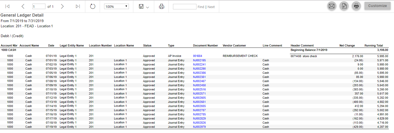Go to previous report page

23,6
